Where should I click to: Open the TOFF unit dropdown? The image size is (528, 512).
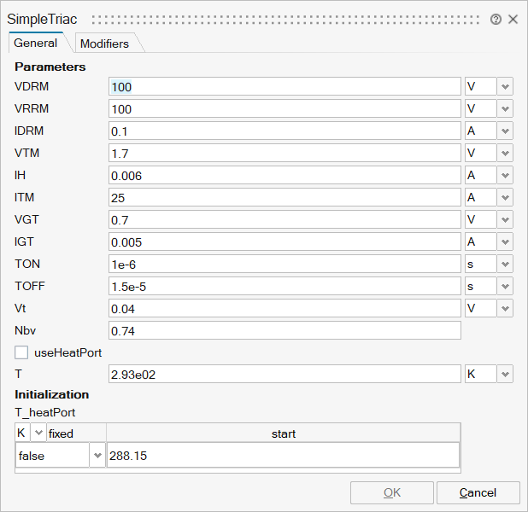click(x=505, y=287)
